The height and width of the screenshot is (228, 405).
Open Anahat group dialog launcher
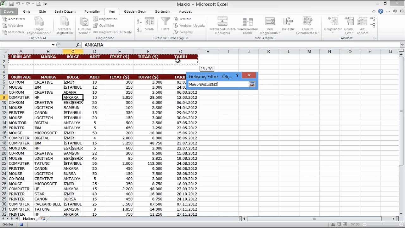pyautogui.click(x=375, y=38)
